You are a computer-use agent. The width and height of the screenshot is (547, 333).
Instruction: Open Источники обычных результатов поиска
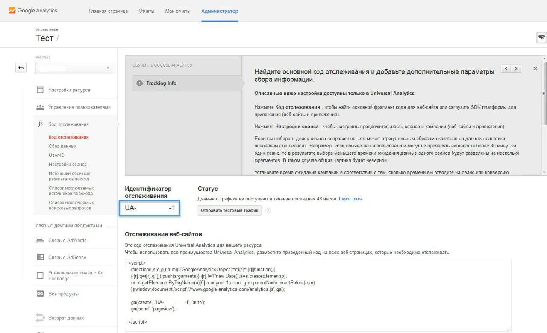[x=69, y=176]
